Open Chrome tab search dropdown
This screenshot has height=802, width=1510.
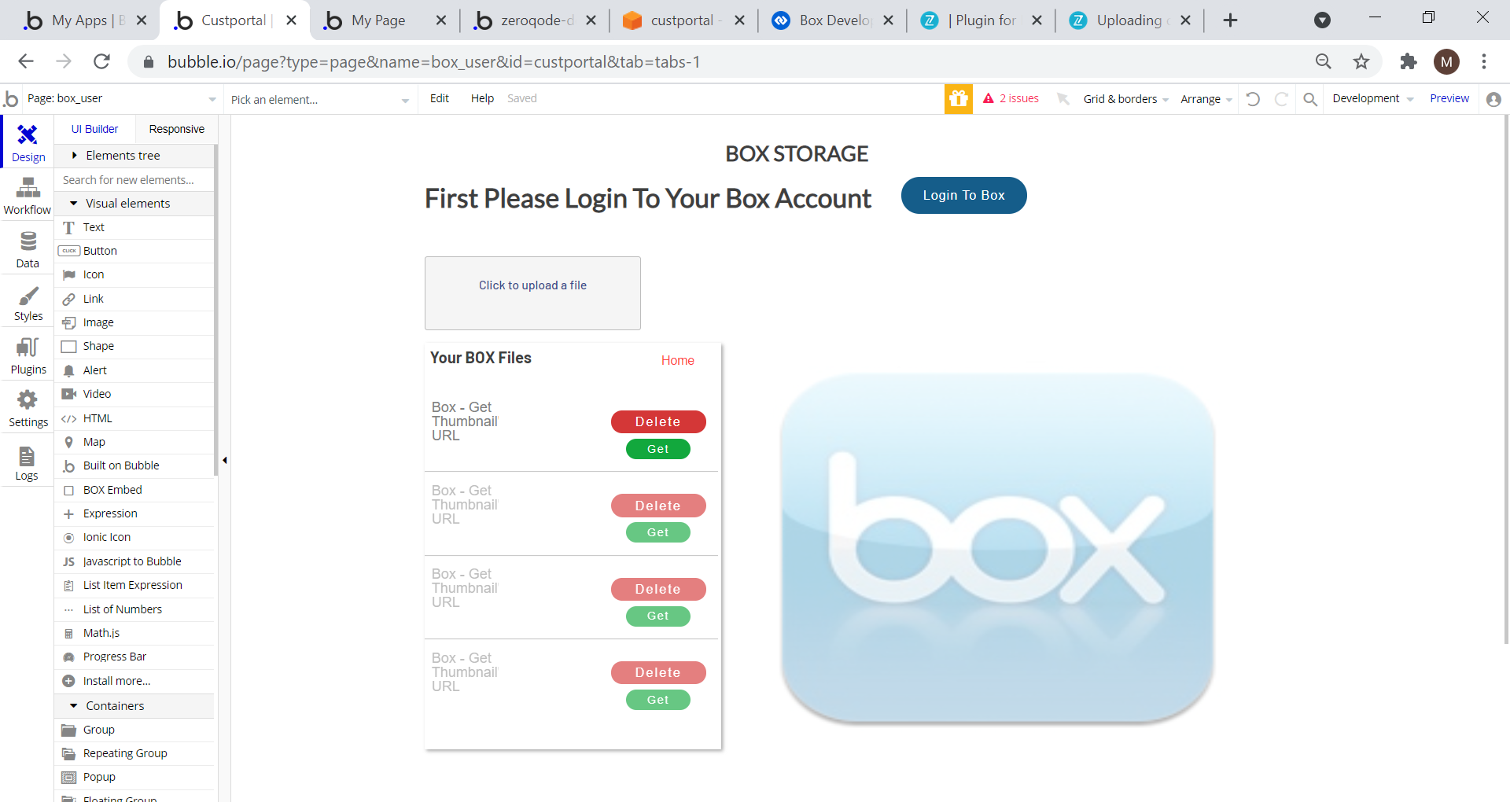tap(1323, 20)
